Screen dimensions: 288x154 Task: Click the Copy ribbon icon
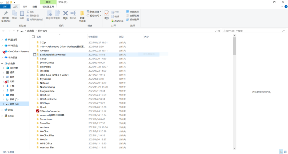coord(14,13)
